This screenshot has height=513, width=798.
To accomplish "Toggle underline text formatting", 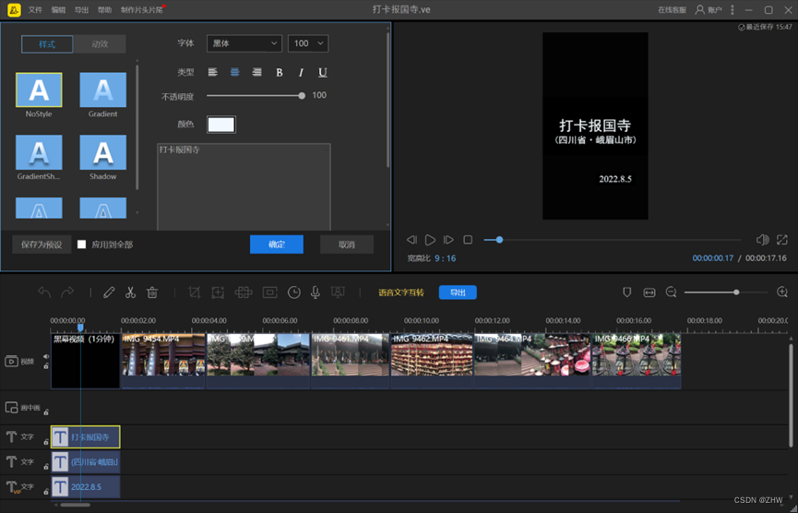I will point(323,73).
